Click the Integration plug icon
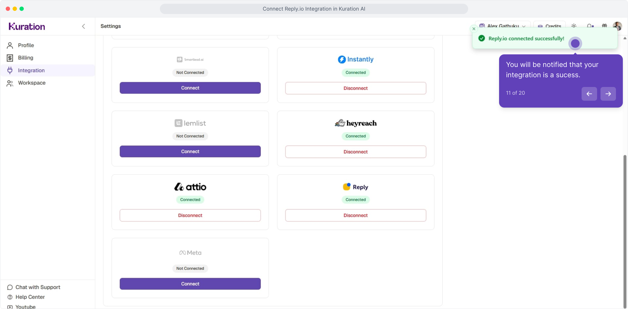Viewport: 628px width, 309px height. pyautogui.click(x=10, y=70)
